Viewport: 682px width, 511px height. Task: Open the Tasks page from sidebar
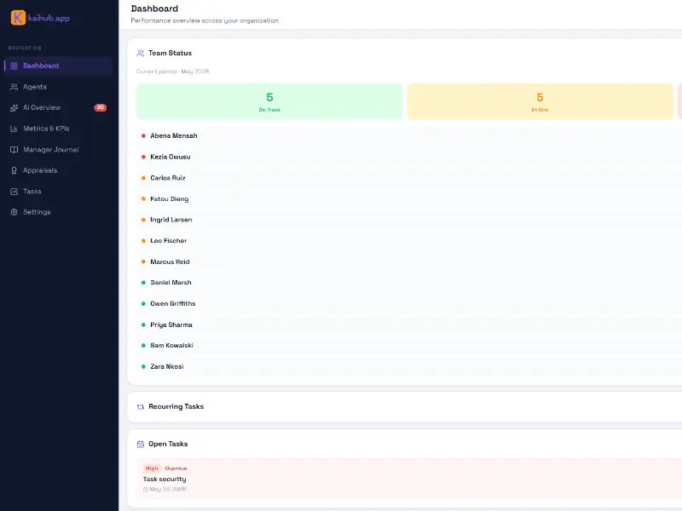coord(58,191)
